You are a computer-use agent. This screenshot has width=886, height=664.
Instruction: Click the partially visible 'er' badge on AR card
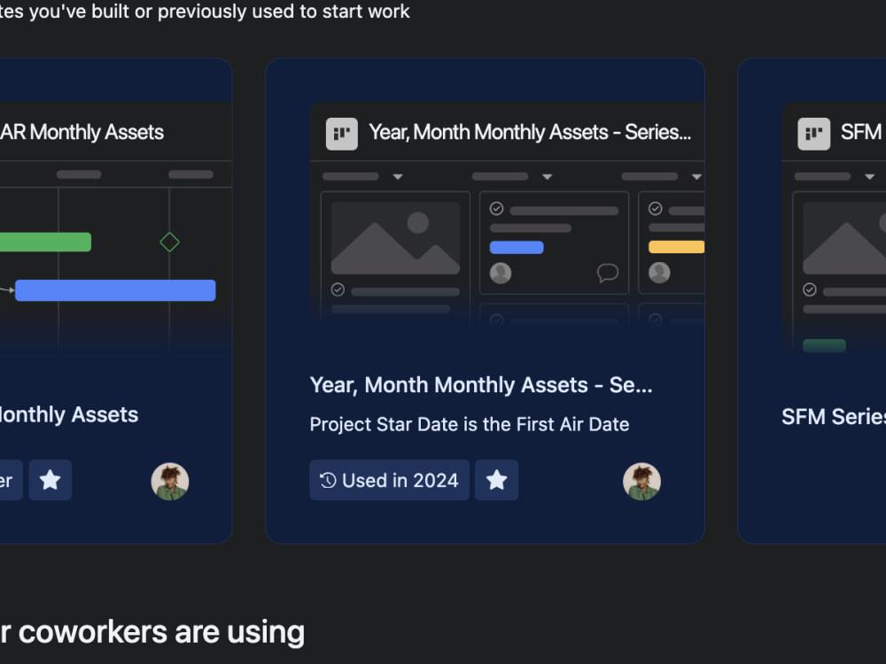[12, 480]
